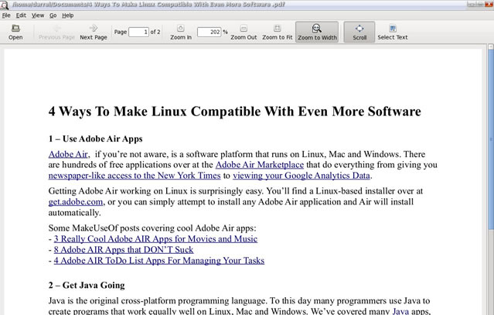The height and width of the screenshot is (315, 494).
Task: Click the application icon in title bar
Action: (4, 5)
